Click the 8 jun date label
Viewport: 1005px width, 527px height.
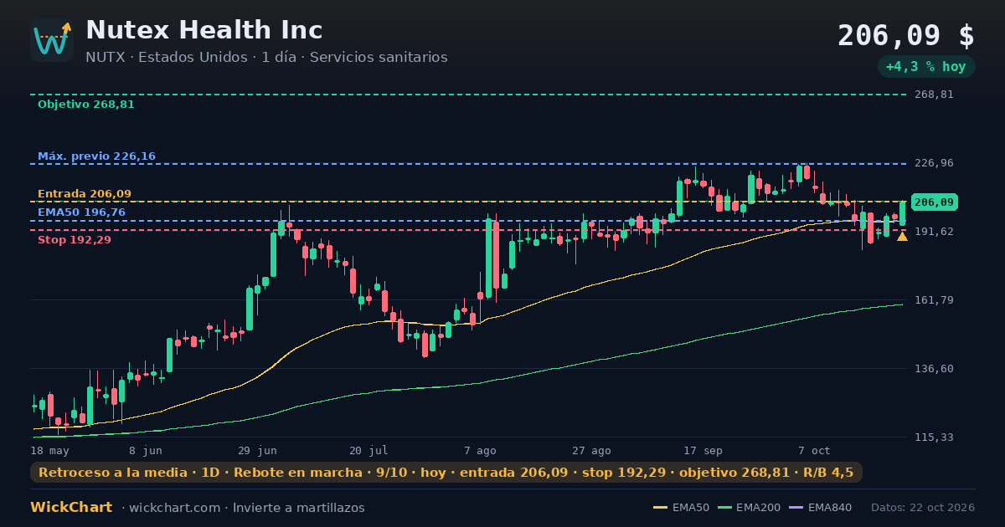click(x=146, y=450)
